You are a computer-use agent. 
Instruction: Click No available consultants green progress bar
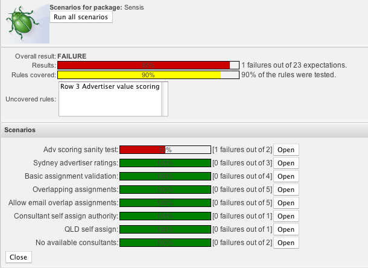(165, 243)
